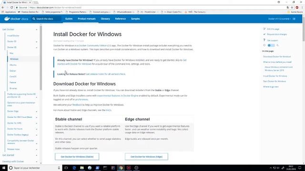The image size is (305, 171).
Task: Go back with the browser back arrow
Action: [x=3, y=8]
